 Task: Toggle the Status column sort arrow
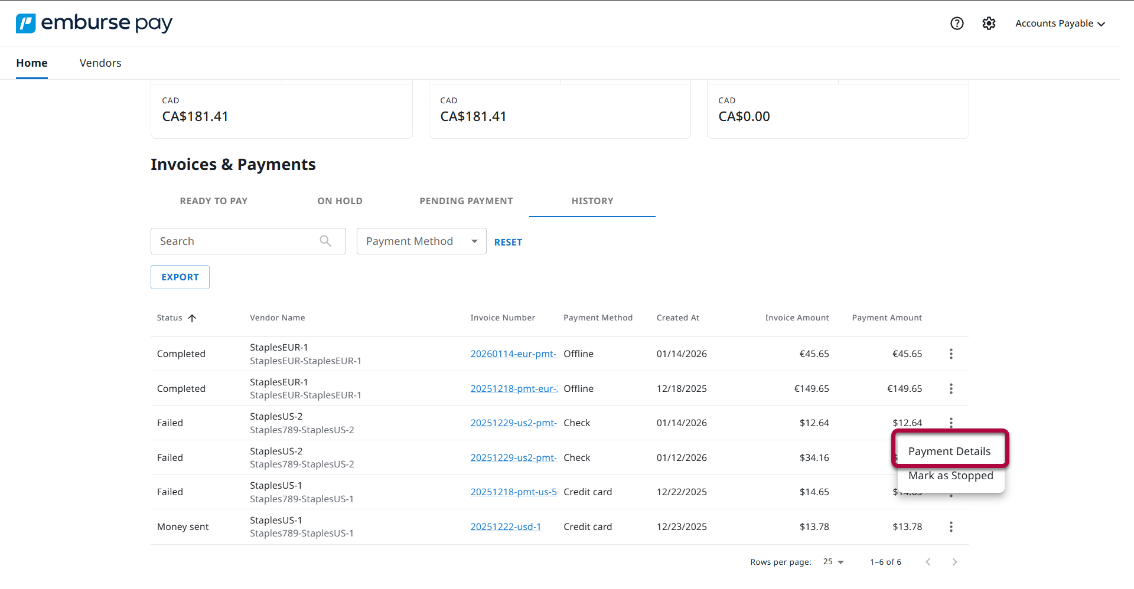coord(193,318)
